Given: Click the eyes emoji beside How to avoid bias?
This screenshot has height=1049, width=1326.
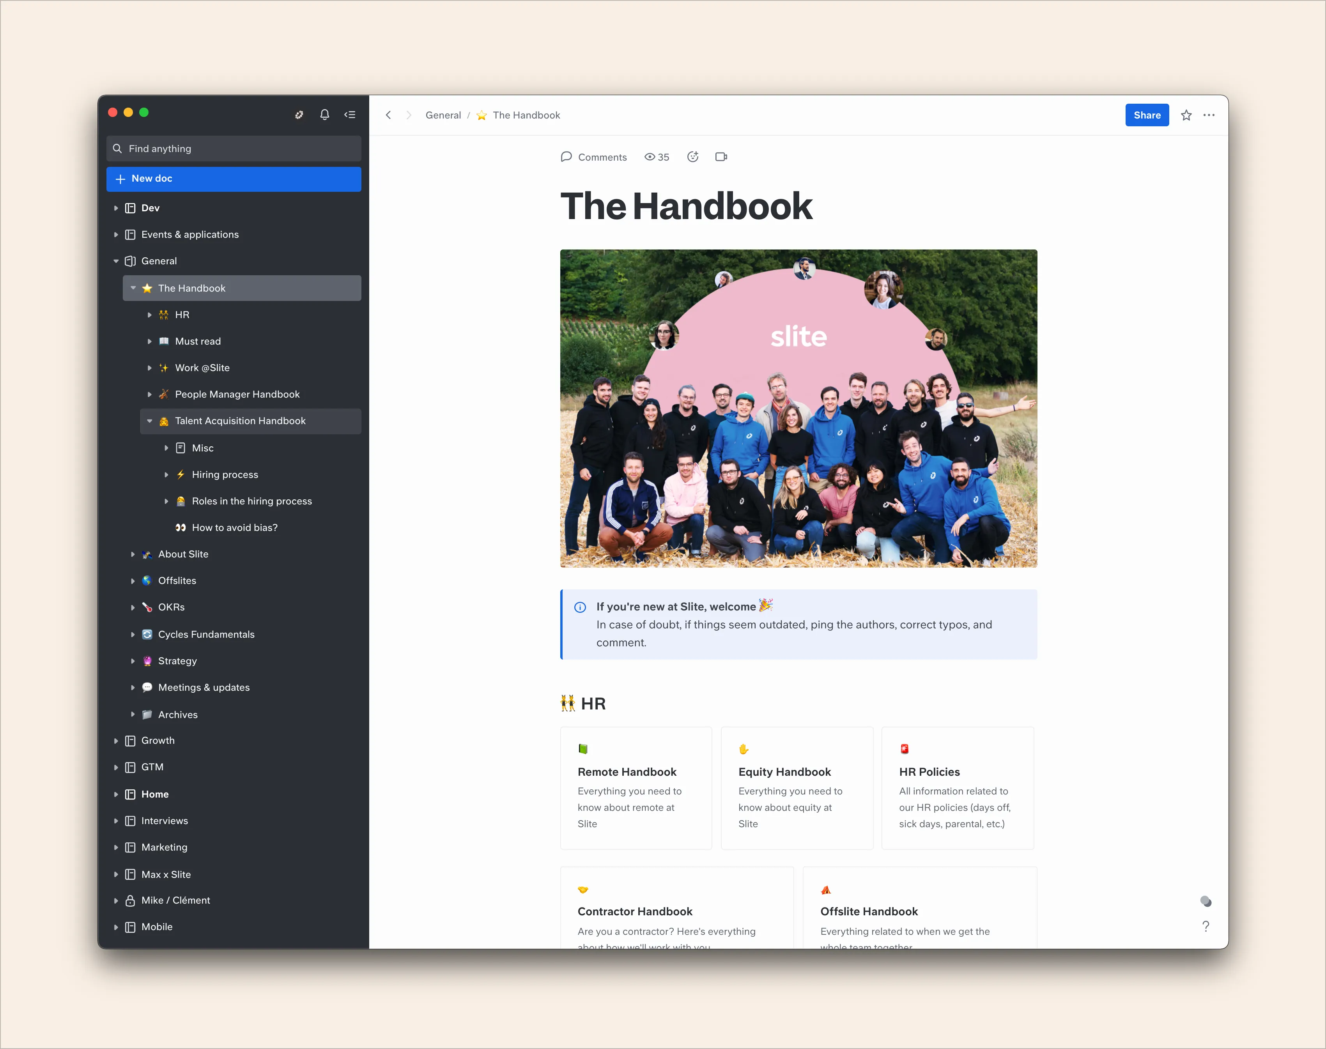Looking at the screenshot, I should pos(181,527).
